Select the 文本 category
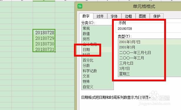 86,76
